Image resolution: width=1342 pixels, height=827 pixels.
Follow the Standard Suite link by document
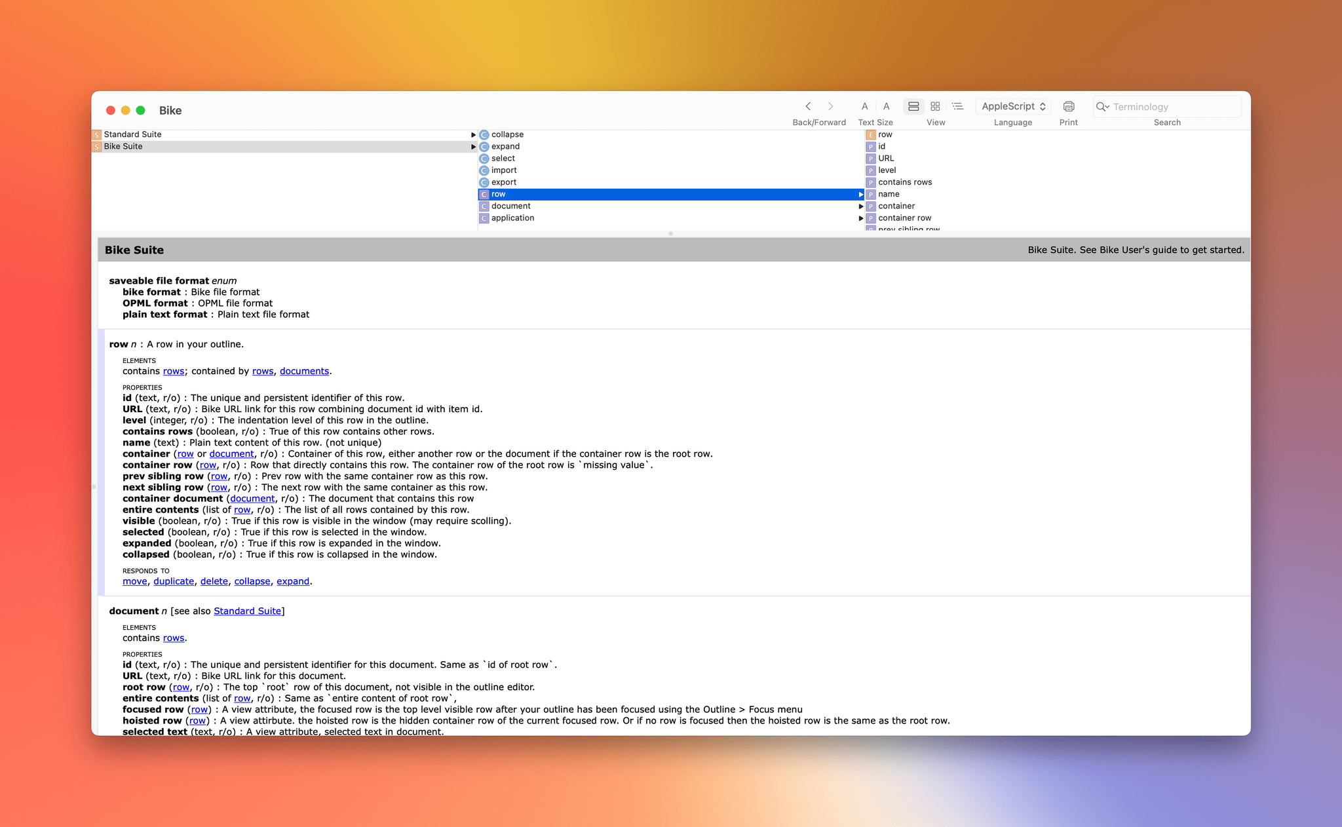point(247,611)
